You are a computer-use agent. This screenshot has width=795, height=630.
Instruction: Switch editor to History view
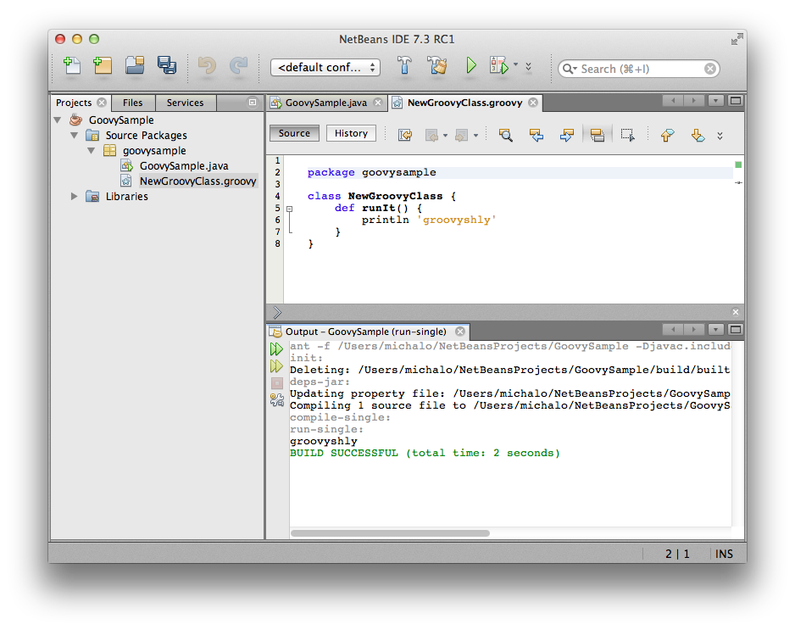[x=351, y=133]
